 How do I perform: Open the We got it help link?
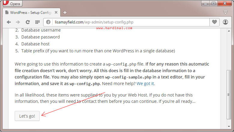145,84
